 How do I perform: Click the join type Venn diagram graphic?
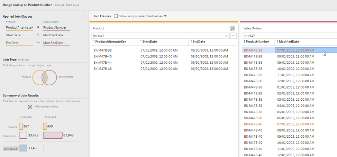[45, 77]
